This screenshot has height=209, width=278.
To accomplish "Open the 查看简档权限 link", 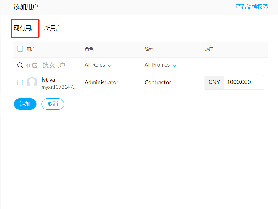I will pos(252,7).
